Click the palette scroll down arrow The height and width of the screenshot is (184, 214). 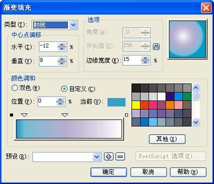tap(196, 122)
